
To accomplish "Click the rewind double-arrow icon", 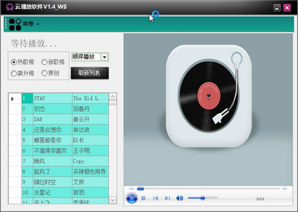I will click(x=132, y=189).
